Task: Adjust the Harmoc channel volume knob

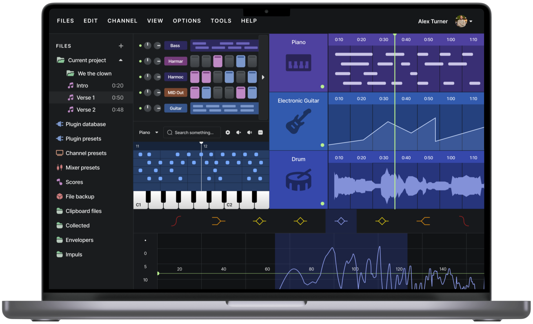Action: coord(147,77)
